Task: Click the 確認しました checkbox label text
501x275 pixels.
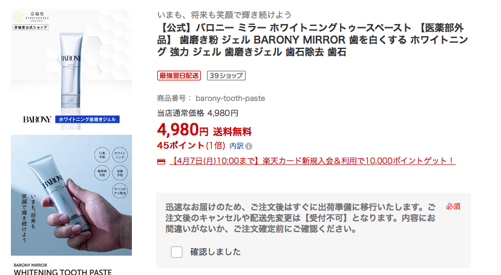Action: coord(215,251)
